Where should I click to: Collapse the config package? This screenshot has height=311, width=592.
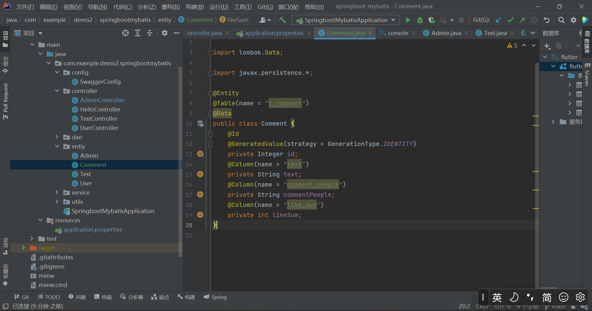point(57,72)
